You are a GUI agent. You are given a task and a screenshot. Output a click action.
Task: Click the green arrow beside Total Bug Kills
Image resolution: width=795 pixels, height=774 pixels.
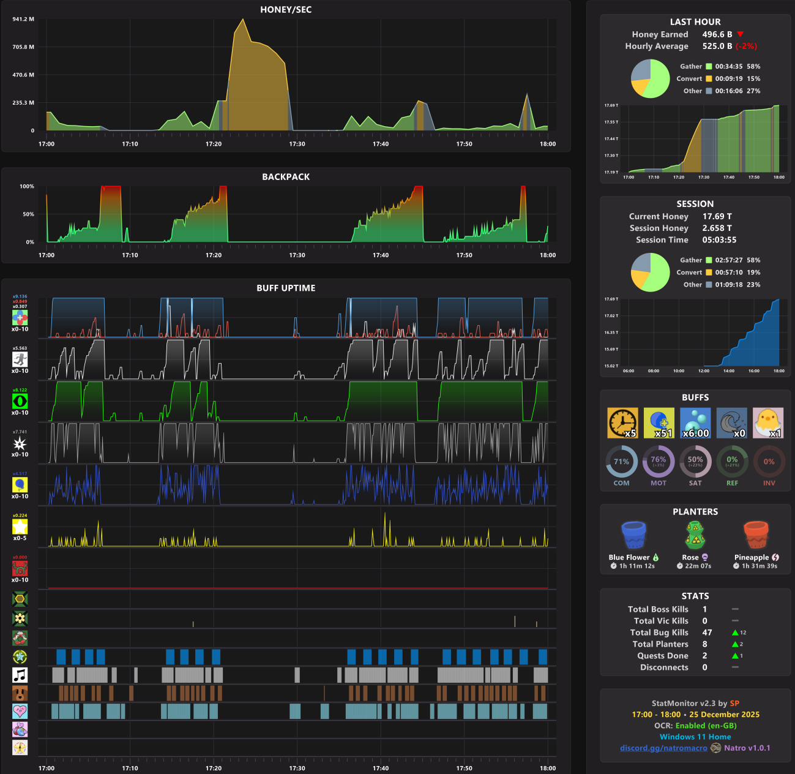coord(735,633)
